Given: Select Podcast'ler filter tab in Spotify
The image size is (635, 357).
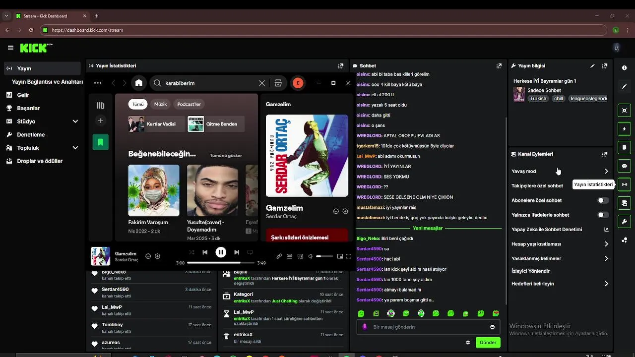Looking at the screenshot, I should (189, 104).
